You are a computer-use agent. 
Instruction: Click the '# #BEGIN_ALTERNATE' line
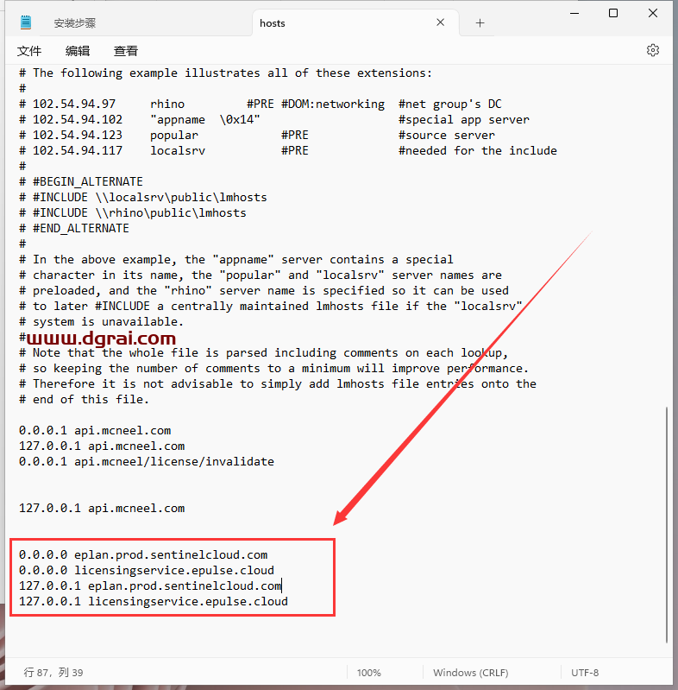point(81,181)
